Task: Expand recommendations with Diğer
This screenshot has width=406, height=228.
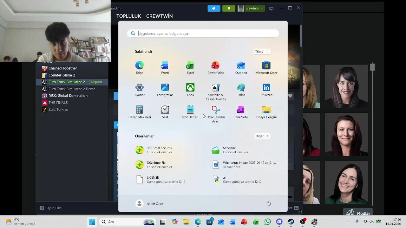Action: (262, 136)
